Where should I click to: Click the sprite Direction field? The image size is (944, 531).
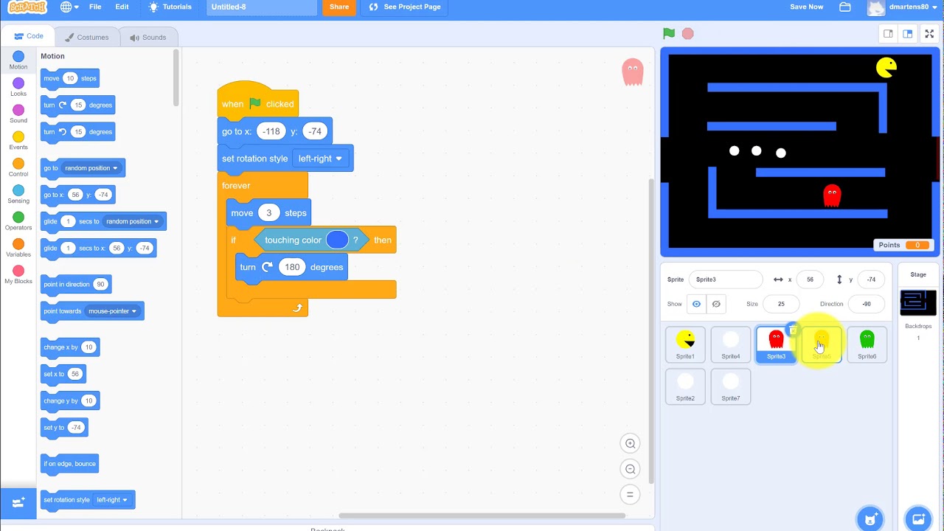pyautogui.click(x=867, y=304)
